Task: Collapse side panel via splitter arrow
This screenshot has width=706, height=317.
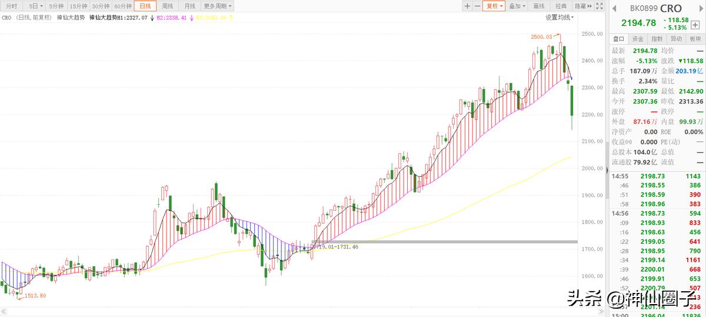Action: coord(607,170)
